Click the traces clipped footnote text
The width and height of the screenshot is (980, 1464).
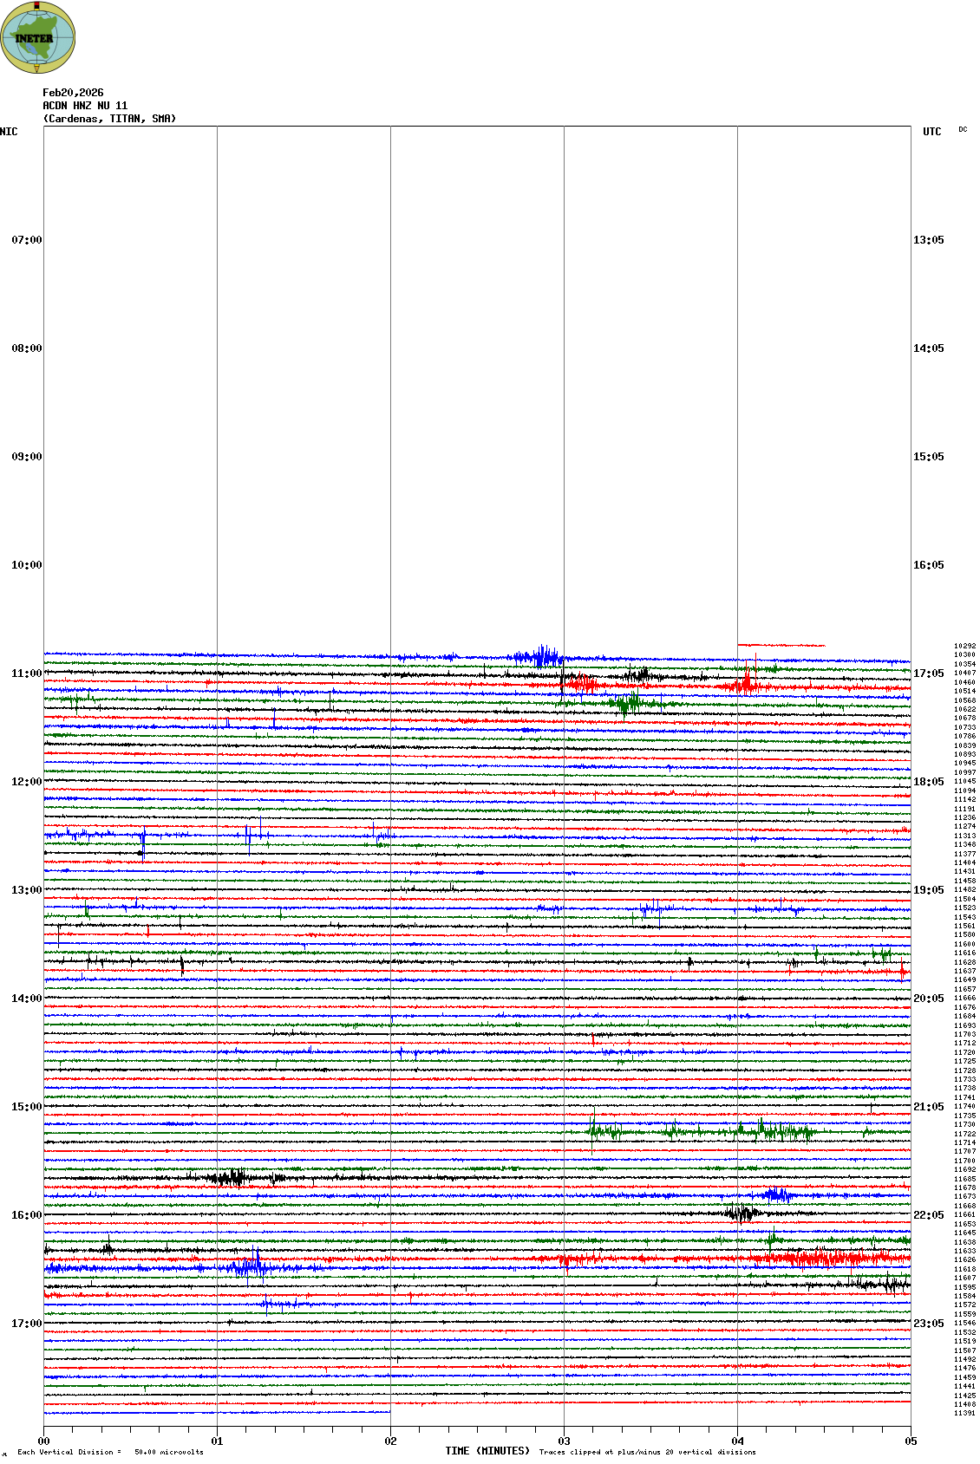647,1452
